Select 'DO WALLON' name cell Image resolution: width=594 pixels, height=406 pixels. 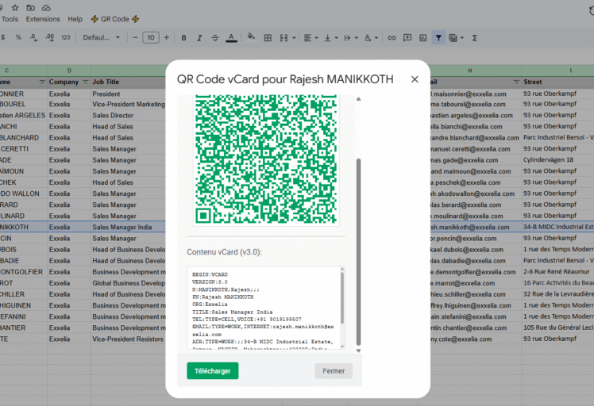point(24,193)
